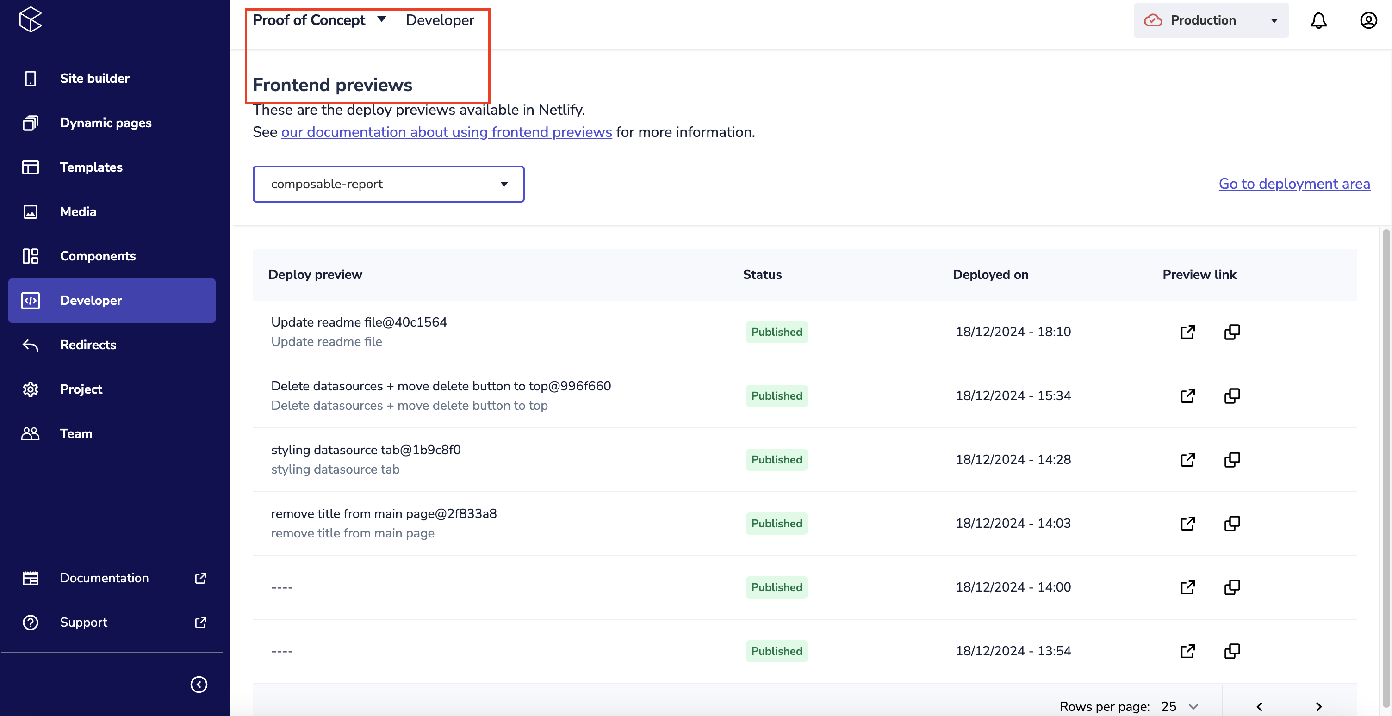Screen dimensions: 1392x716
Task: Collapse the sidebar with arrow icon
Action: 199,684
